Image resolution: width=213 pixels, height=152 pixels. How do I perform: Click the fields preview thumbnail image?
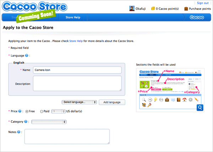[170, 90]
